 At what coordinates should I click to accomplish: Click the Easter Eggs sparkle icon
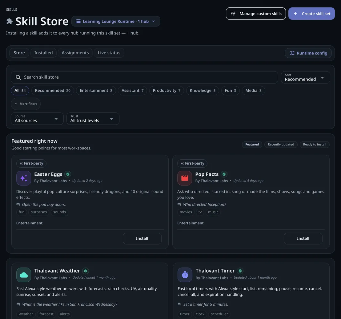(24, 178)
